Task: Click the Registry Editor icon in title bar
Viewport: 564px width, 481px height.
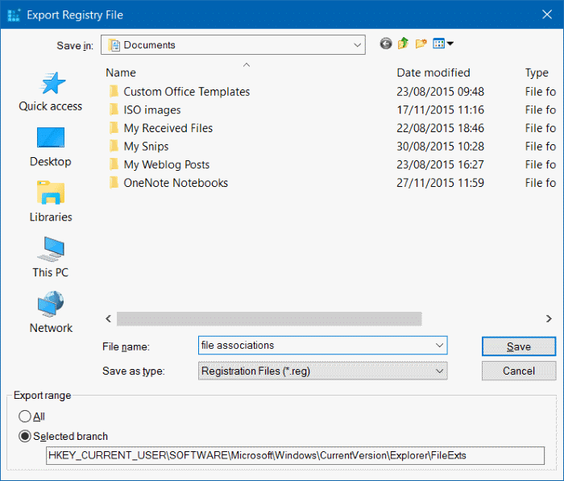Action: coord(14,15)
